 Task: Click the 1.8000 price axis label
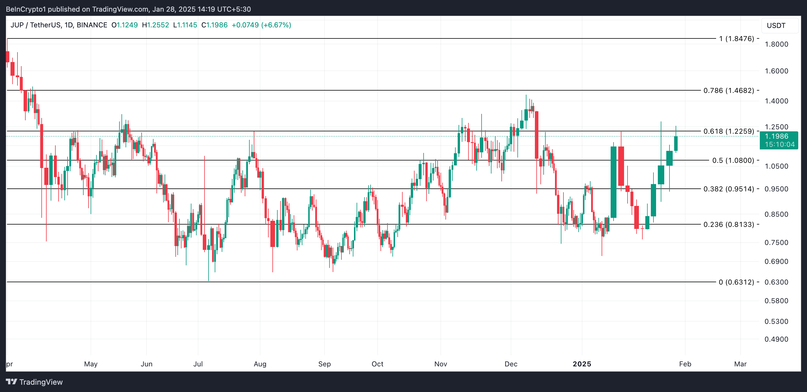click(776, 44)
